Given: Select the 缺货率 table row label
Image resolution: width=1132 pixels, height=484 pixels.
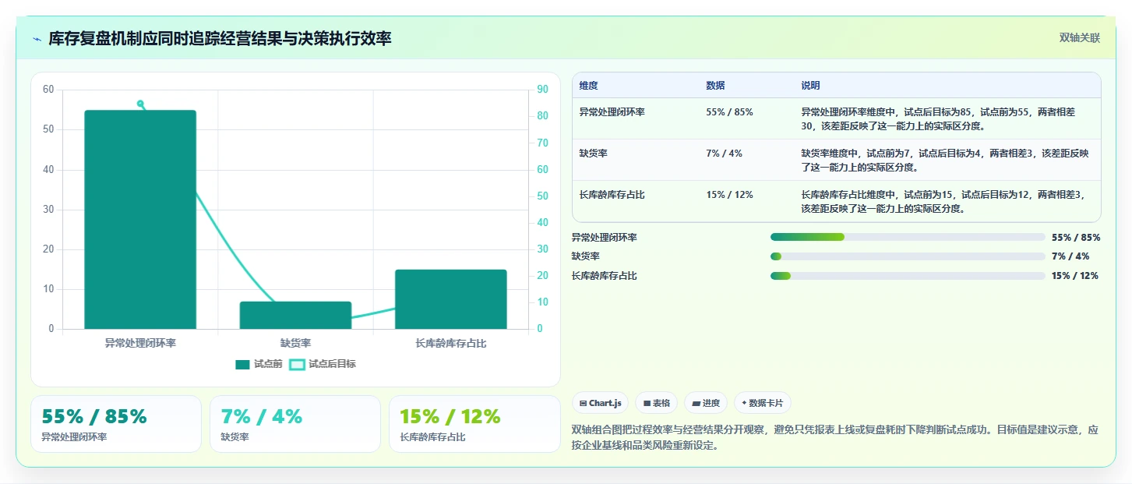Looking at the screenshot, I should pos(594,154).
